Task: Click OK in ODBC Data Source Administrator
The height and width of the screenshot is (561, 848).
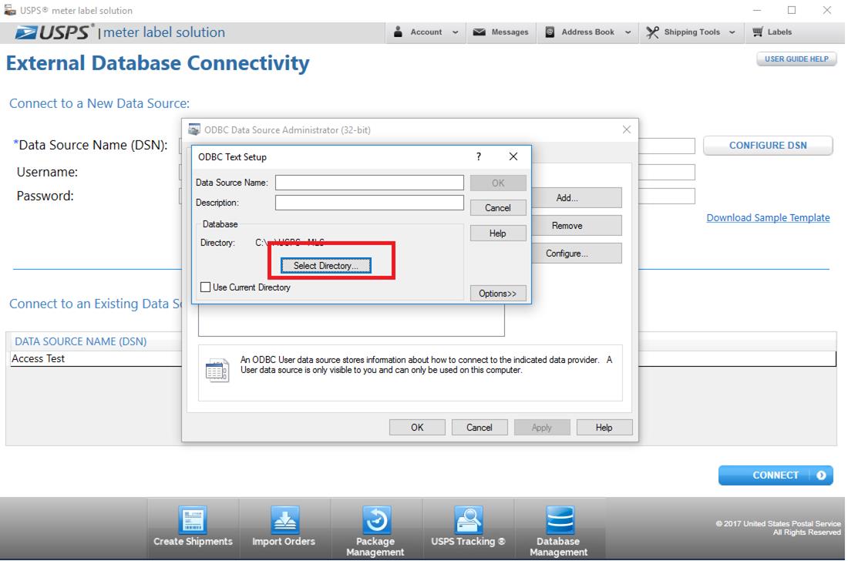Action: click(417, 427)
